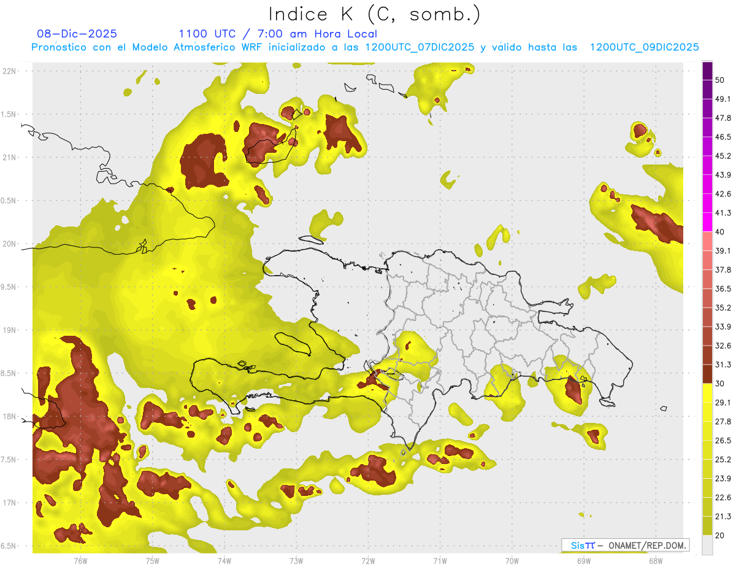Click the colorbar value "20"
736x569 pixels.
pyautogui.click(x=720, y=535)
